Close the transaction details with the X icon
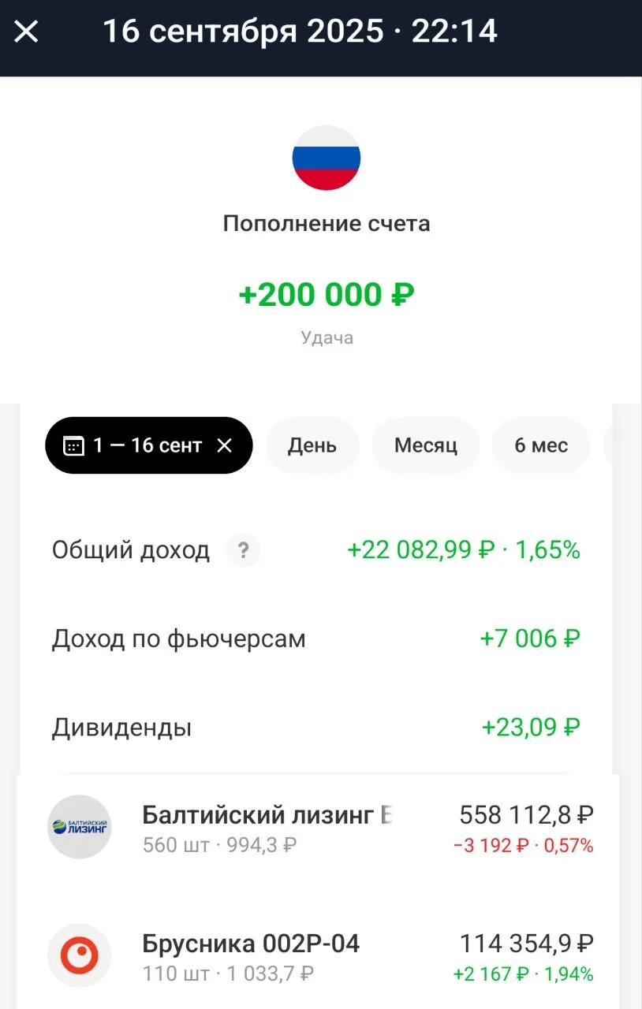Image resolution: width=642 pixels, height=1009 pixels. [26, 32]
